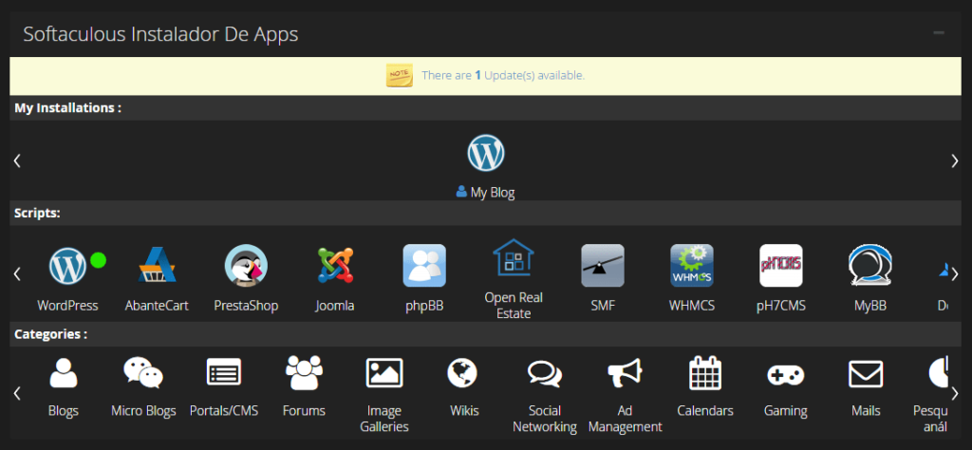Click the WordPress text label
Screen dimensions: 972x450
click(x=67, y=306)
